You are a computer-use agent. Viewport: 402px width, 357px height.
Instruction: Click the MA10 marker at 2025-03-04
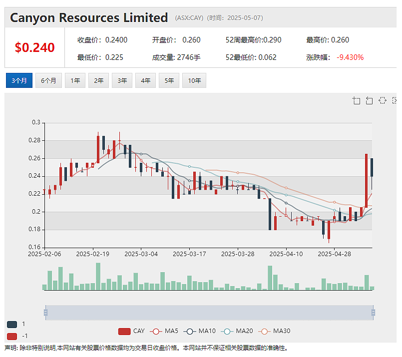coord(141,154)
